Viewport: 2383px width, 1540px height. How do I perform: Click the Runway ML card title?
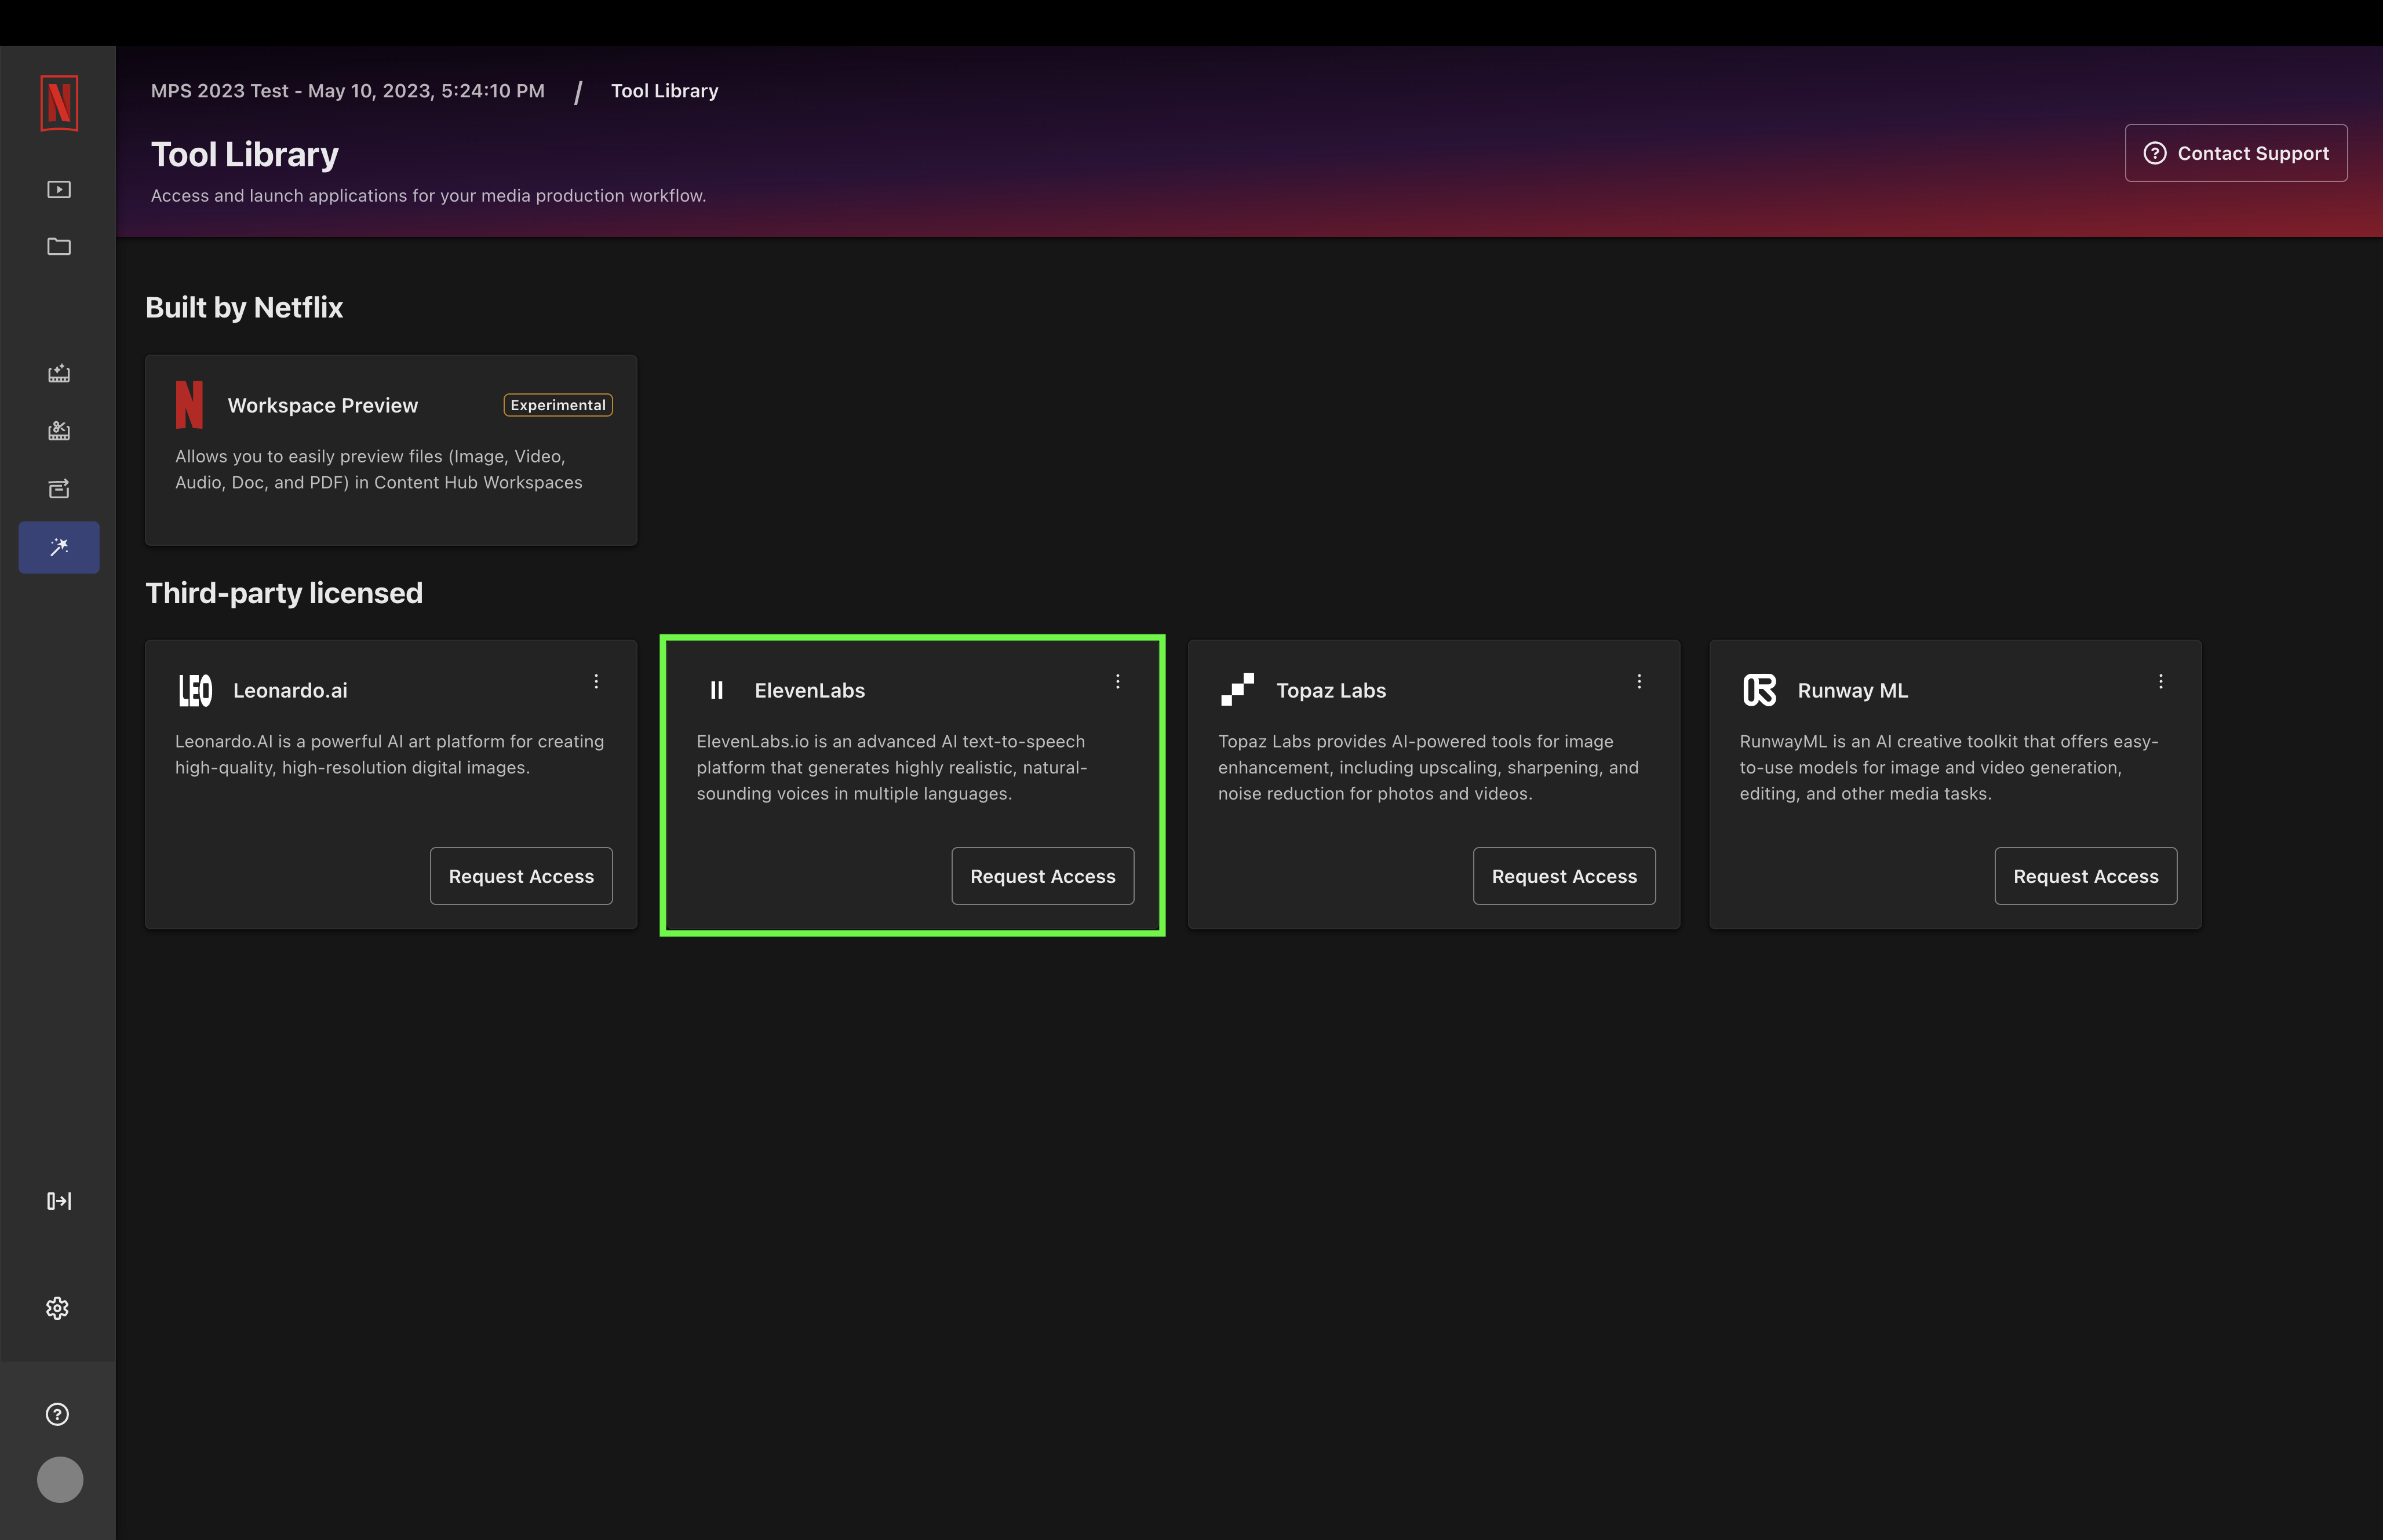(x=1853, y=690)
